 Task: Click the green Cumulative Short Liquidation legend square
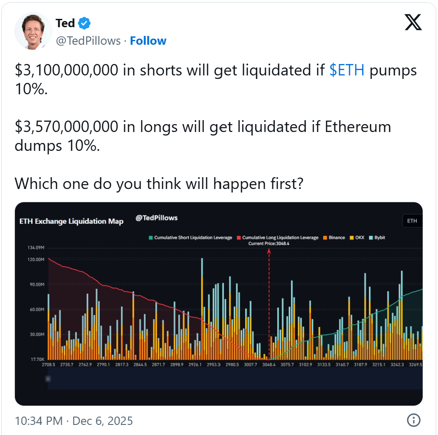pos(150,237)
